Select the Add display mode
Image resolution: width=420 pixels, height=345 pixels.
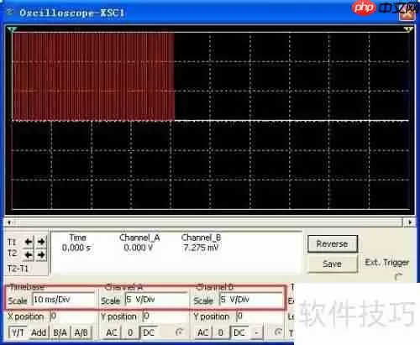click(x=39, y=332)
